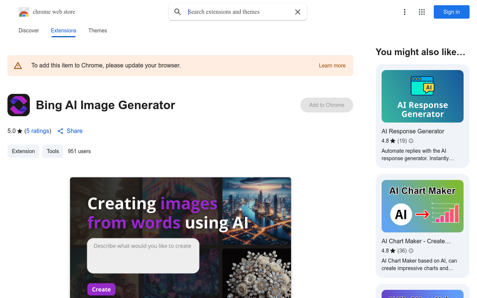Click the Sign in button

[x=452, y=12]
